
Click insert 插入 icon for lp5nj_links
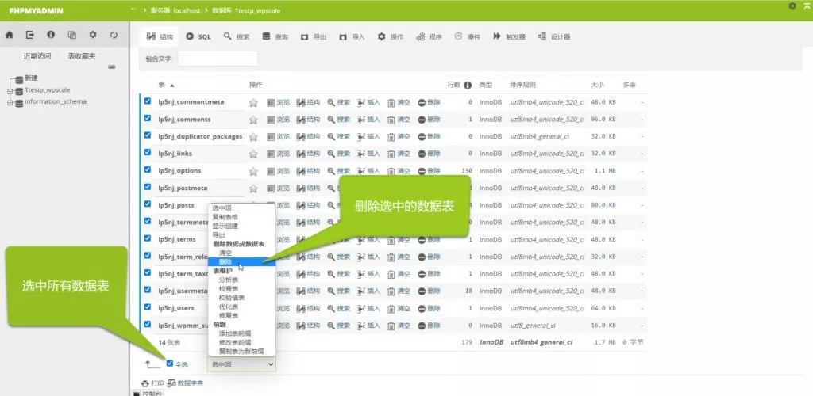pos(361,154)
